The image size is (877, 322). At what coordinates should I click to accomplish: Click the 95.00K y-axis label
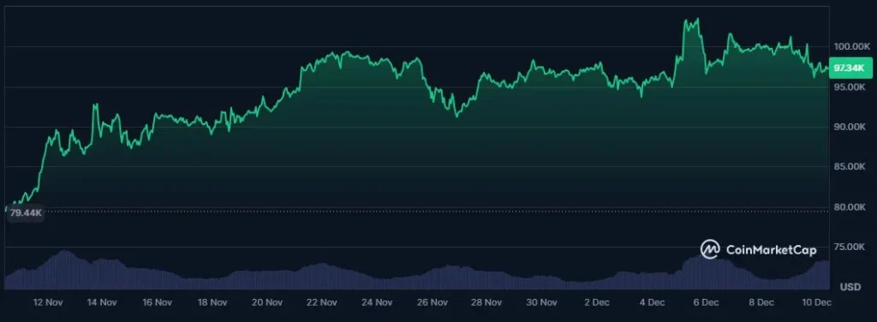point(850,87)
